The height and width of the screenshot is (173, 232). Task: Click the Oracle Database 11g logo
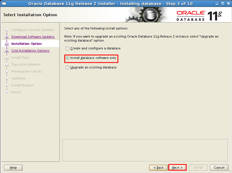[x=199, y=16]
